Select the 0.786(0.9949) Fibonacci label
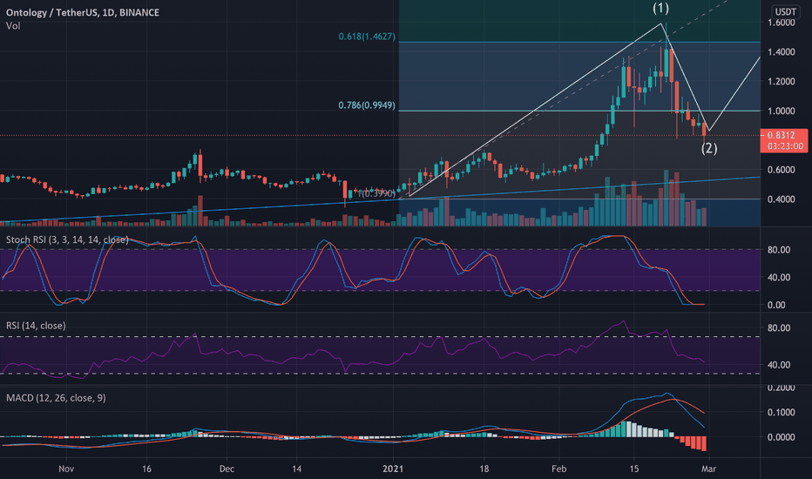Viewport: 812px width, 479px height. point(367,105)
